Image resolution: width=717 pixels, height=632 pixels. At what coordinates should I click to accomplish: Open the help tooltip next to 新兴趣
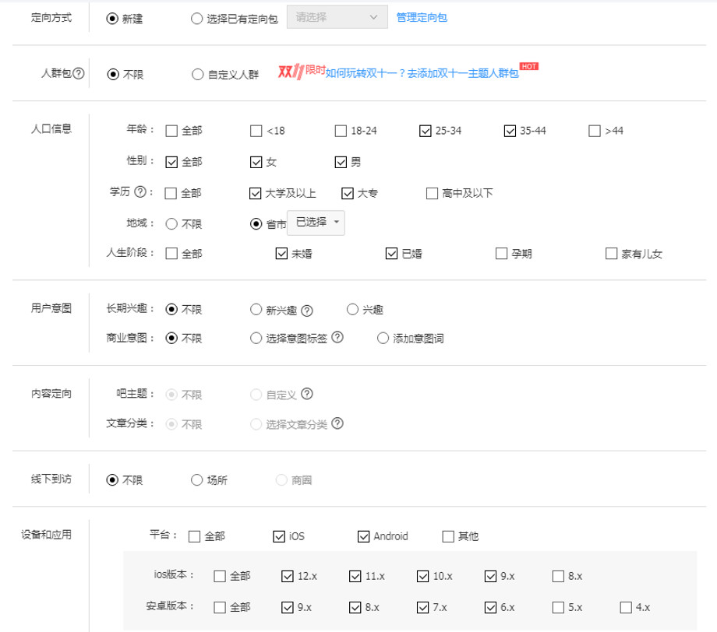pos(307,311)
